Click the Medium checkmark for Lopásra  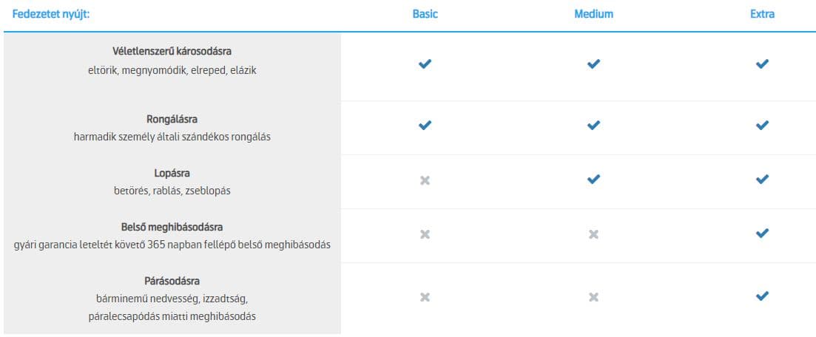(593, 180)
